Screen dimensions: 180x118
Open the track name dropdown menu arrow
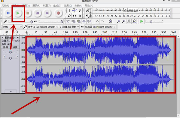tap(18, 38)
